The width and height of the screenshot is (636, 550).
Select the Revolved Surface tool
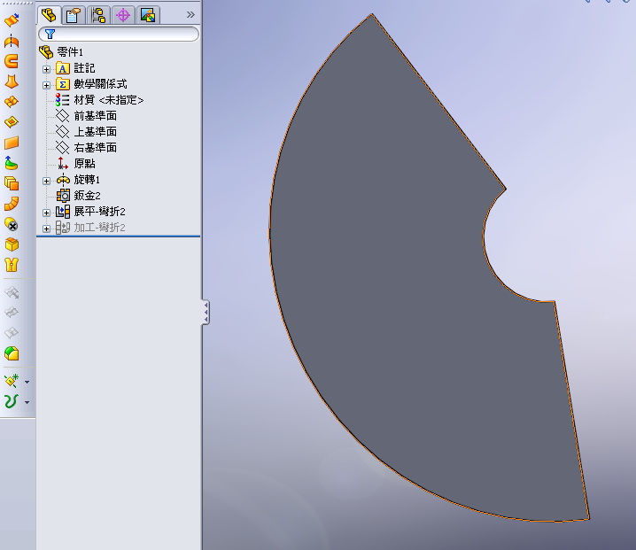[x=12, y=41]
